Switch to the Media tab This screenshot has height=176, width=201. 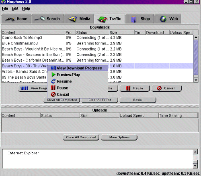79,19
